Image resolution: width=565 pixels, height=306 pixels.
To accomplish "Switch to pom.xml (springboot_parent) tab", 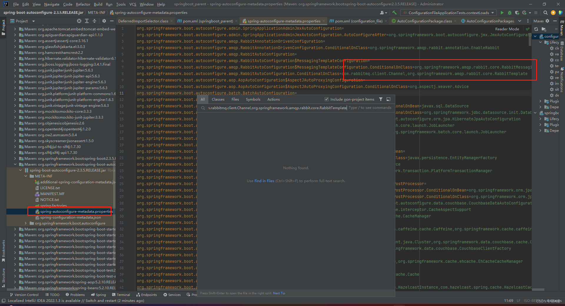I will coord(208,21).
